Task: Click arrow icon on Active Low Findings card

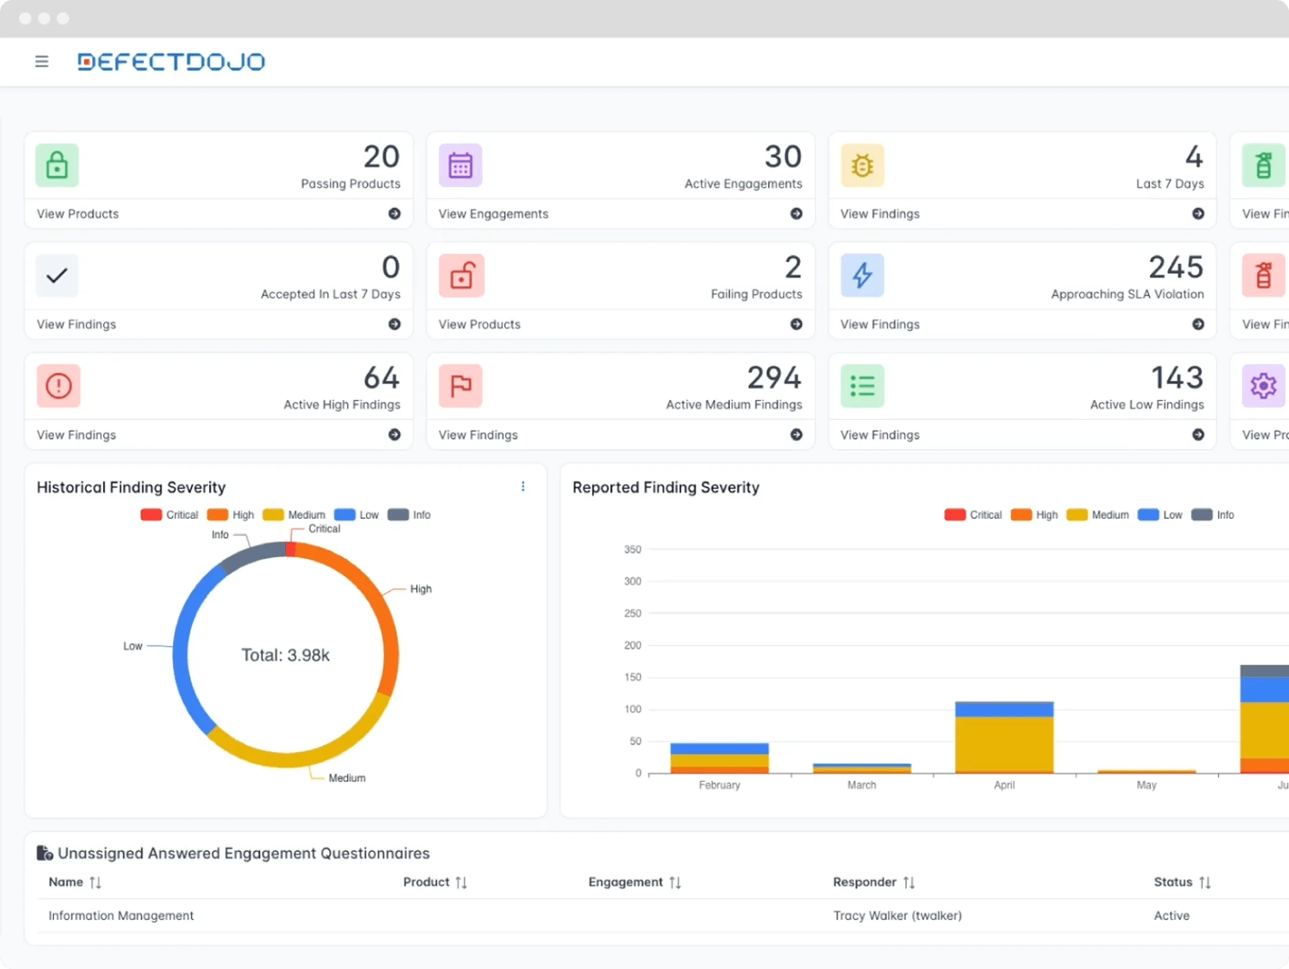Action: [x=1198, y=434]
